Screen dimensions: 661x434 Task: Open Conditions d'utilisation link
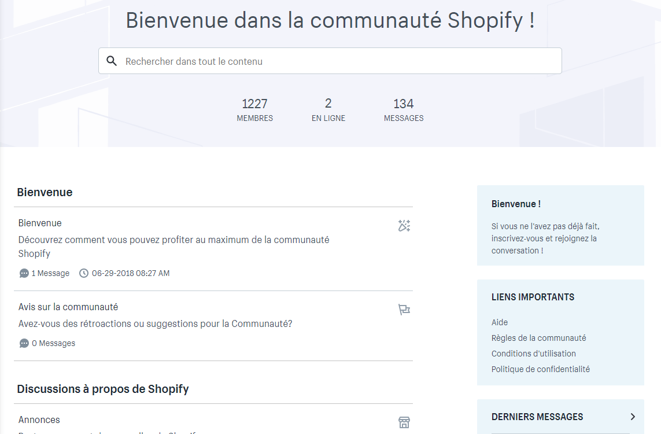[x=534, y=354]
